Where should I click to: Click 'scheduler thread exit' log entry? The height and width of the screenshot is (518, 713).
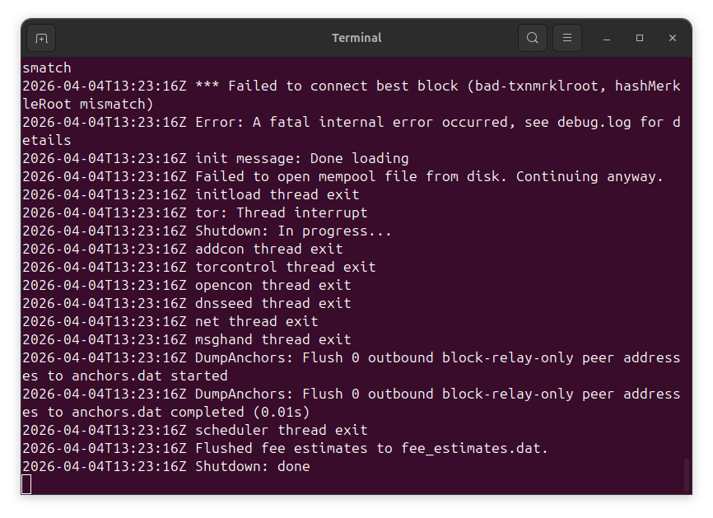pyautogui.click(x=281, y=430)
